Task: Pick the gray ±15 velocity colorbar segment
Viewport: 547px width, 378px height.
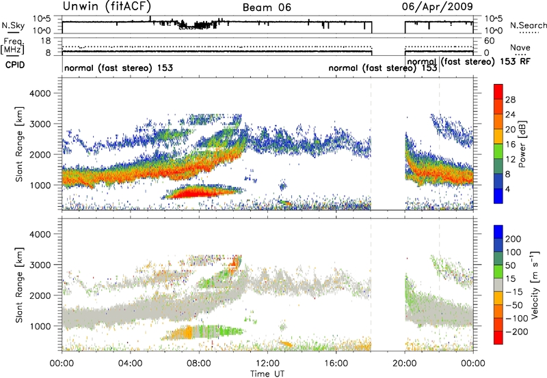Action: point(498,285)
